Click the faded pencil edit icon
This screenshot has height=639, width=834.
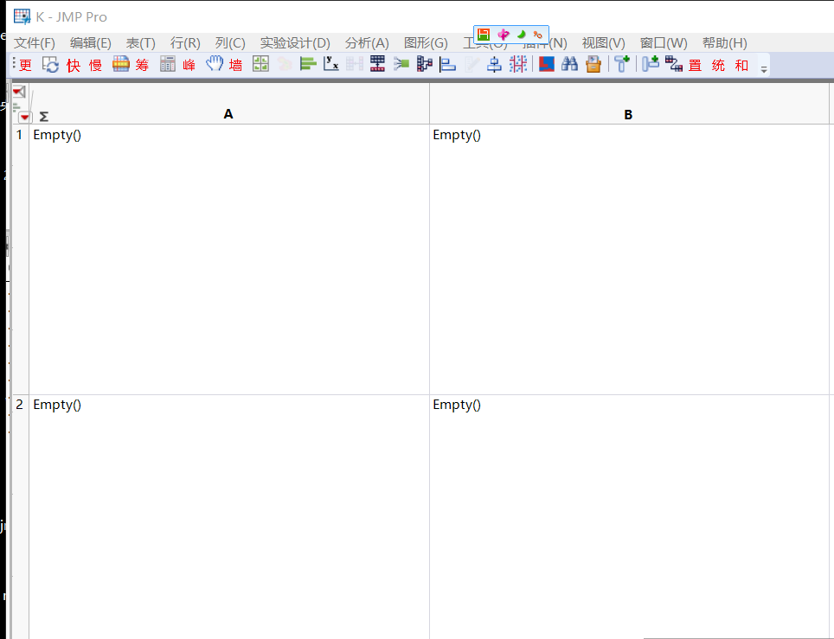[x=472, y=65]
